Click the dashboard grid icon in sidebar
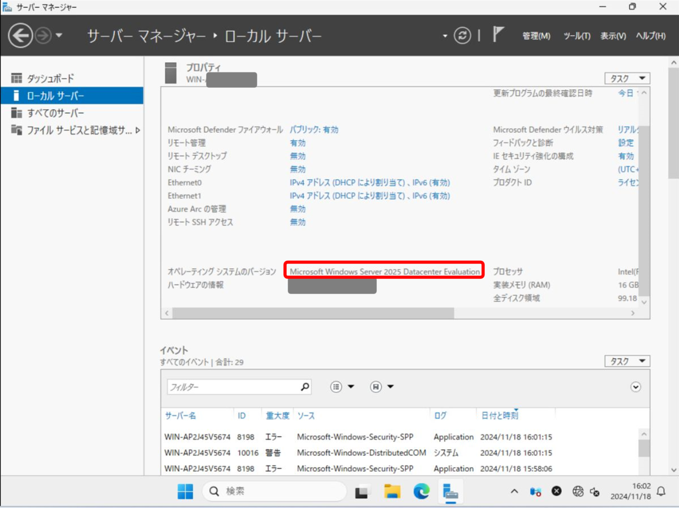This screenshot has width=679, height=508. coord(16,78)
